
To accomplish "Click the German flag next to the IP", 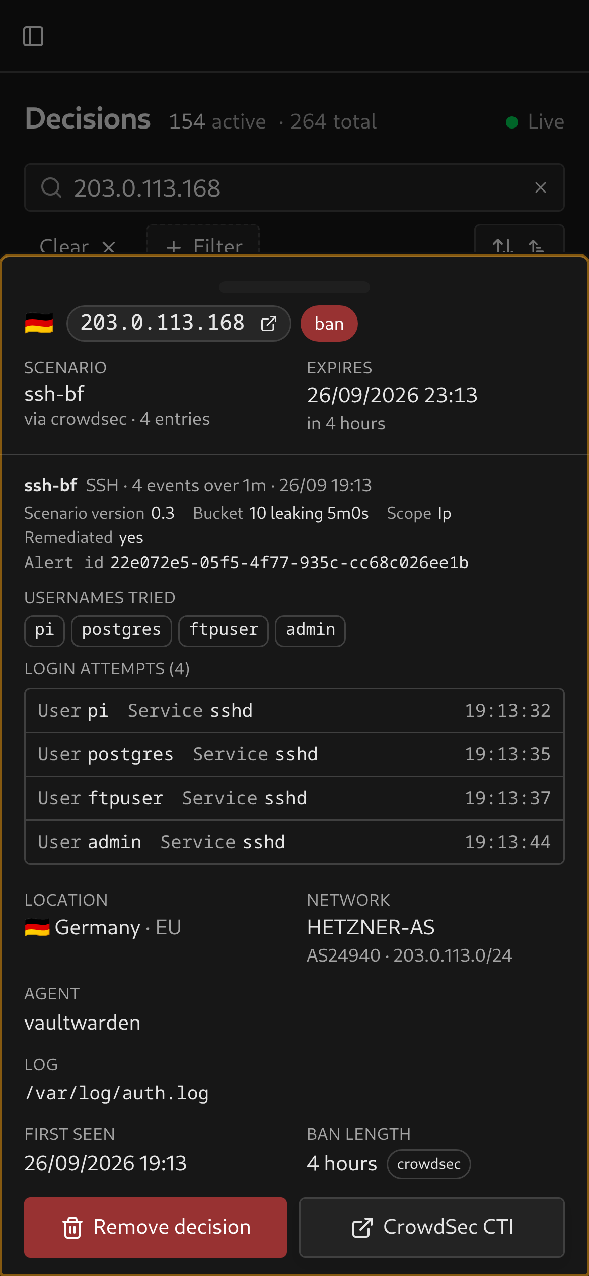I will coord(39,324).
